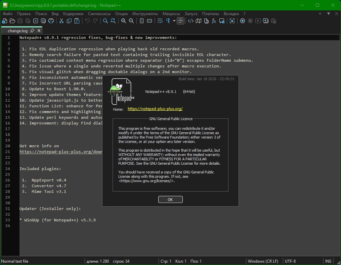The height and width of the screenshot is (265, 341).
Task: Click the Save All toolbar icon
Action: [28, 21]
